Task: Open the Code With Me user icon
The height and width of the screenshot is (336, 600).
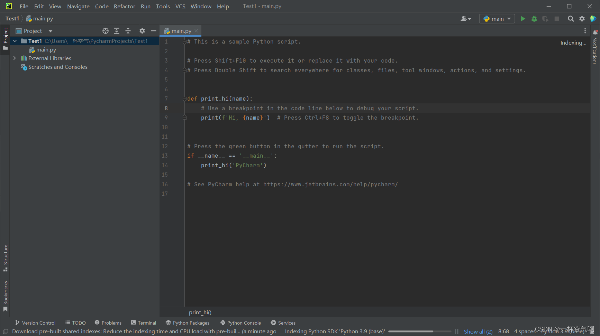Action: coord(466,19)
